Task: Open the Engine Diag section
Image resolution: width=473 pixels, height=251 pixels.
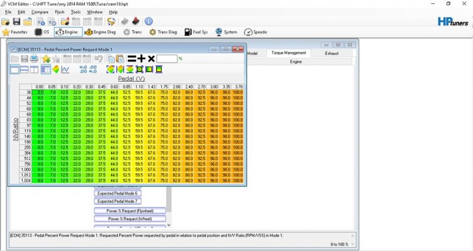Action: pyautogui.click(x=100, y=32)
